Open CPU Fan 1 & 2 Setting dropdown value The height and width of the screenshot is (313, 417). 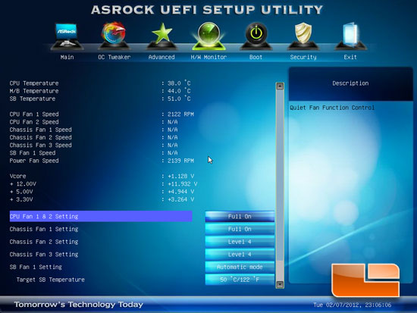click(240, 217)
